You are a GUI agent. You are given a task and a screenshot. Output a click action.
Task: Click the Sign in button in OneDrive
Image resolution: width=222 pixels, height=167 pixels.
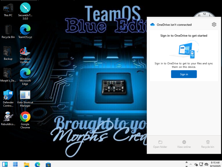tap(184, 74)
